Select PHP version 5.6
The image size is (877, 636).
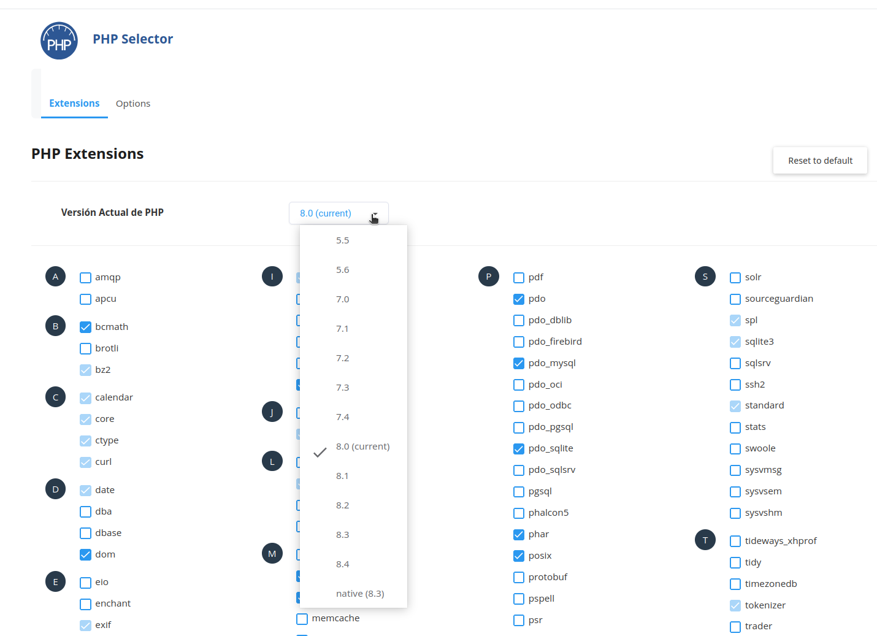tap(353, 270)
